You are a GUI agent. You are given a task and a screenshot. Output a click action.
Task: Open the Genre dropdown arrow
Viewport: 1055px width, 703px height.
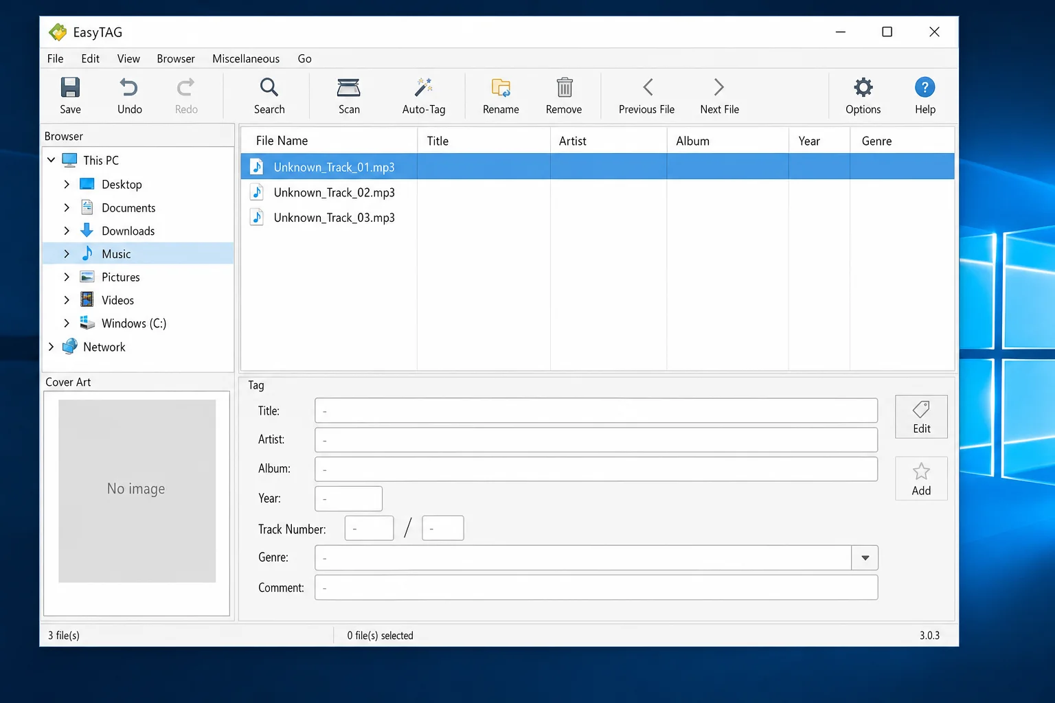(865, 558)
